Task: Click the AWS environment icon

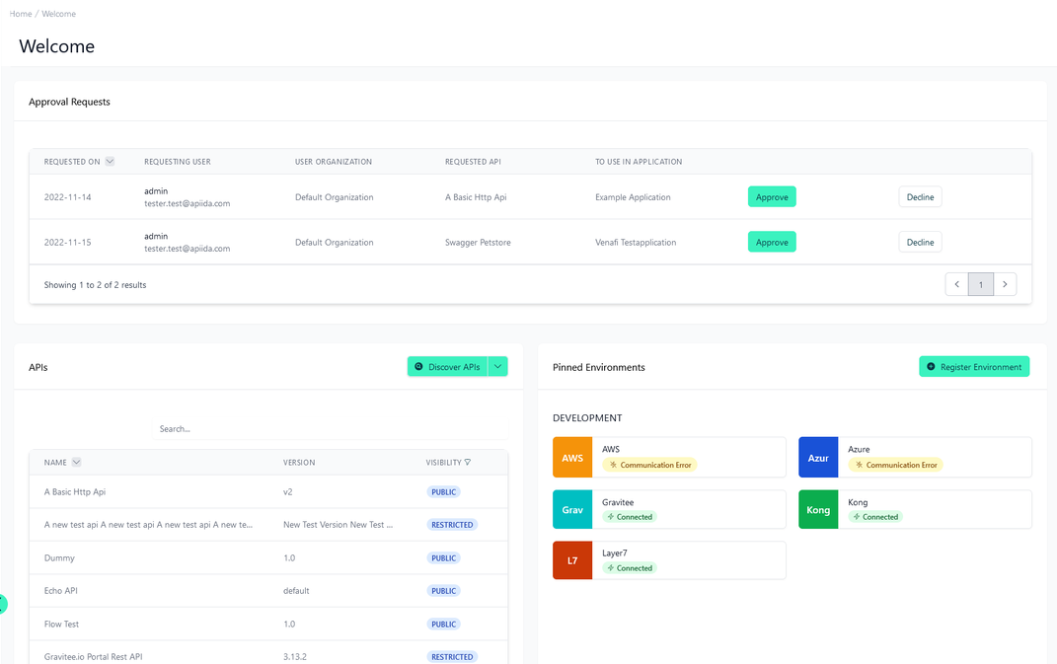Action: [x=572, y=457]
